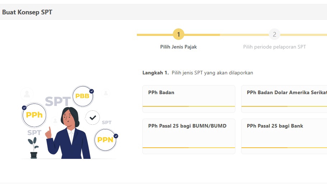Click the large gray SPT text graphic
327x184 pixels.
pyautogui.click(x=57, y=102)
